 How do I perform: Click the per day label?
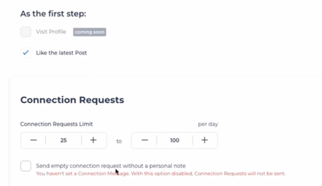pyautogui.click(x=208, y=124)
